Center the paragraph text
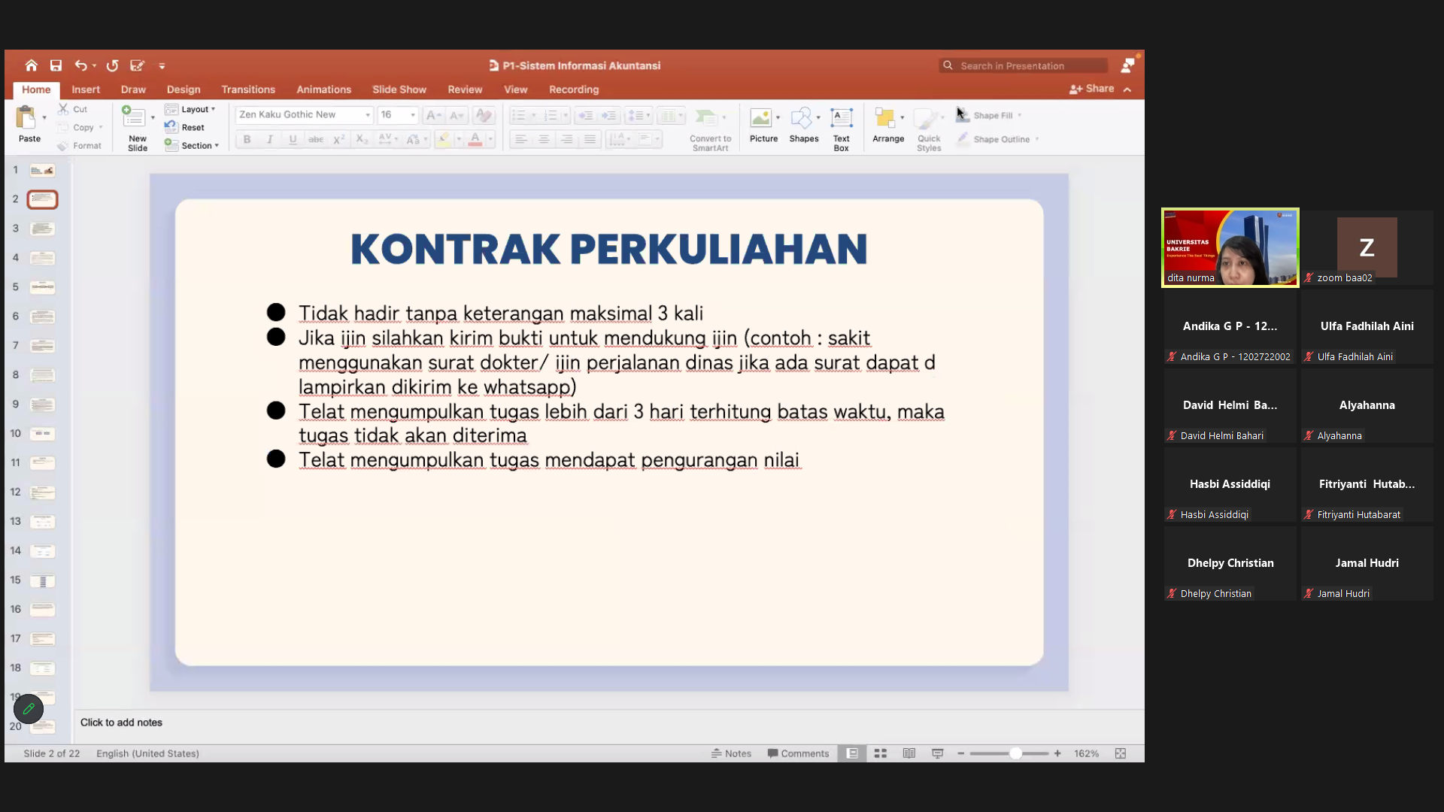 [x=543, y=139]
